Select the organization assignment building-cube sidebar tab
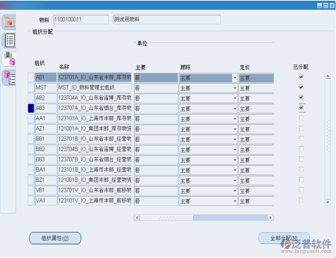Screen dimensions: 336x258 click(9, 58)
